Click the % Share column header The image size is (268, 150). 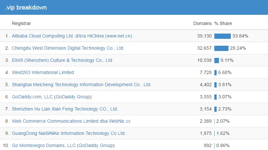click(x=223, y=23)
